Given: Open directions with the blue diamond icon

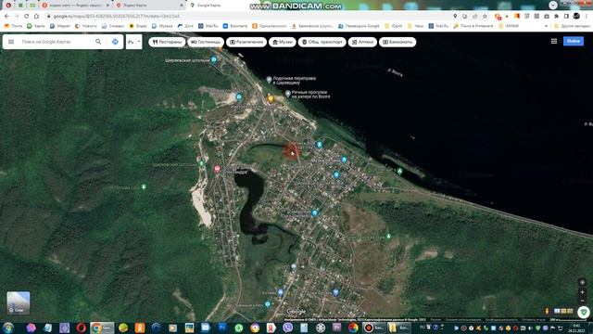Looking at the screenshot, I should tap(115, 42).
